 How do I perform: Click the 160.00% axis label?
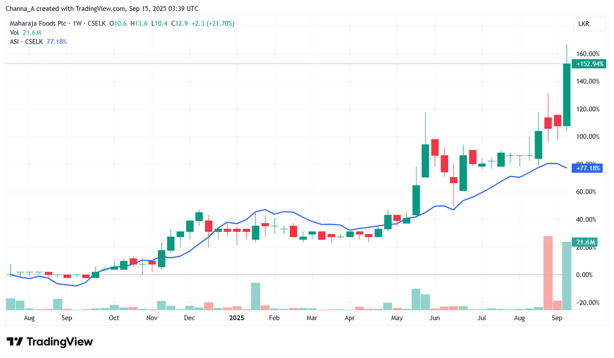point(588,54)
